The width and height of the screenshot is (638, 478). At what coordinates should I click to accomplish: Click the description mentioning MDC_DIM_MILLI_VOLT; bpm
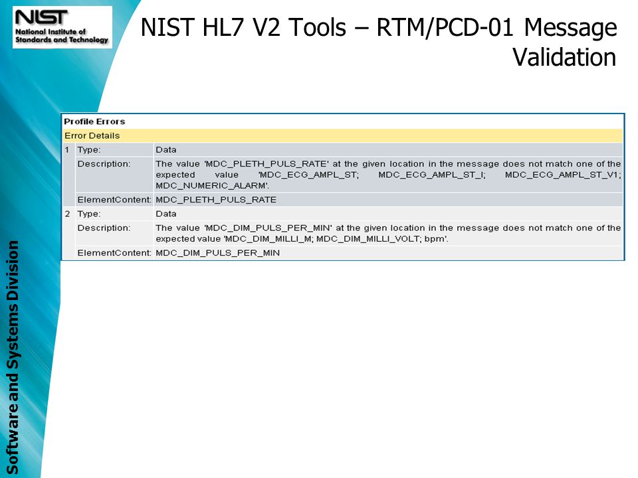pyautogui.click(x=388, y=233)
